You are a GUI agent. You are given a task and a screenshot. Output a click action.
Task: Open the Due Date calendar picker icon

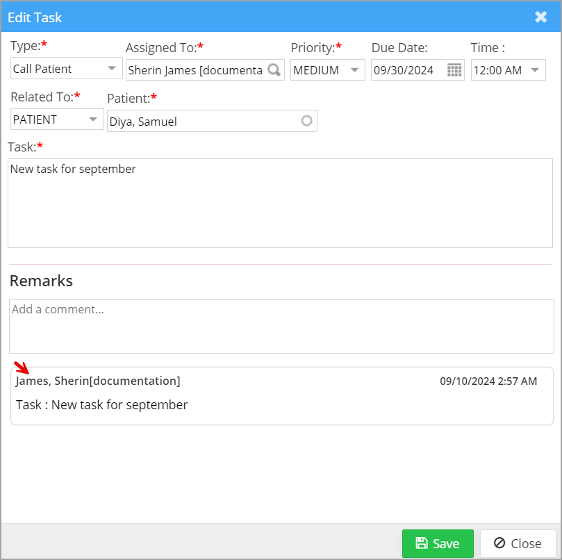[454, 70]
